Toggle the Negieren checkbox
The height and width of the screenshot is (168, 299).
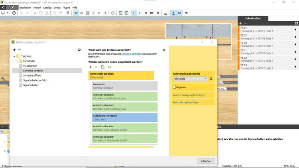click(x=174, y=87)
